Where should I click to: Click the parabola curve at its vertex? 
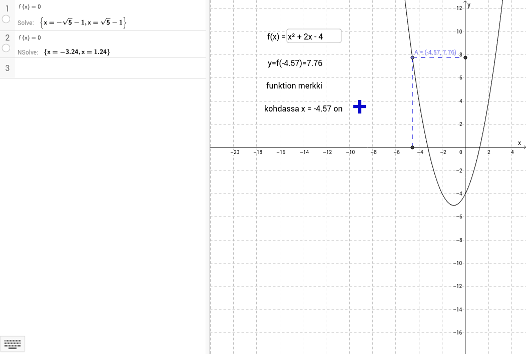point(453,205)
